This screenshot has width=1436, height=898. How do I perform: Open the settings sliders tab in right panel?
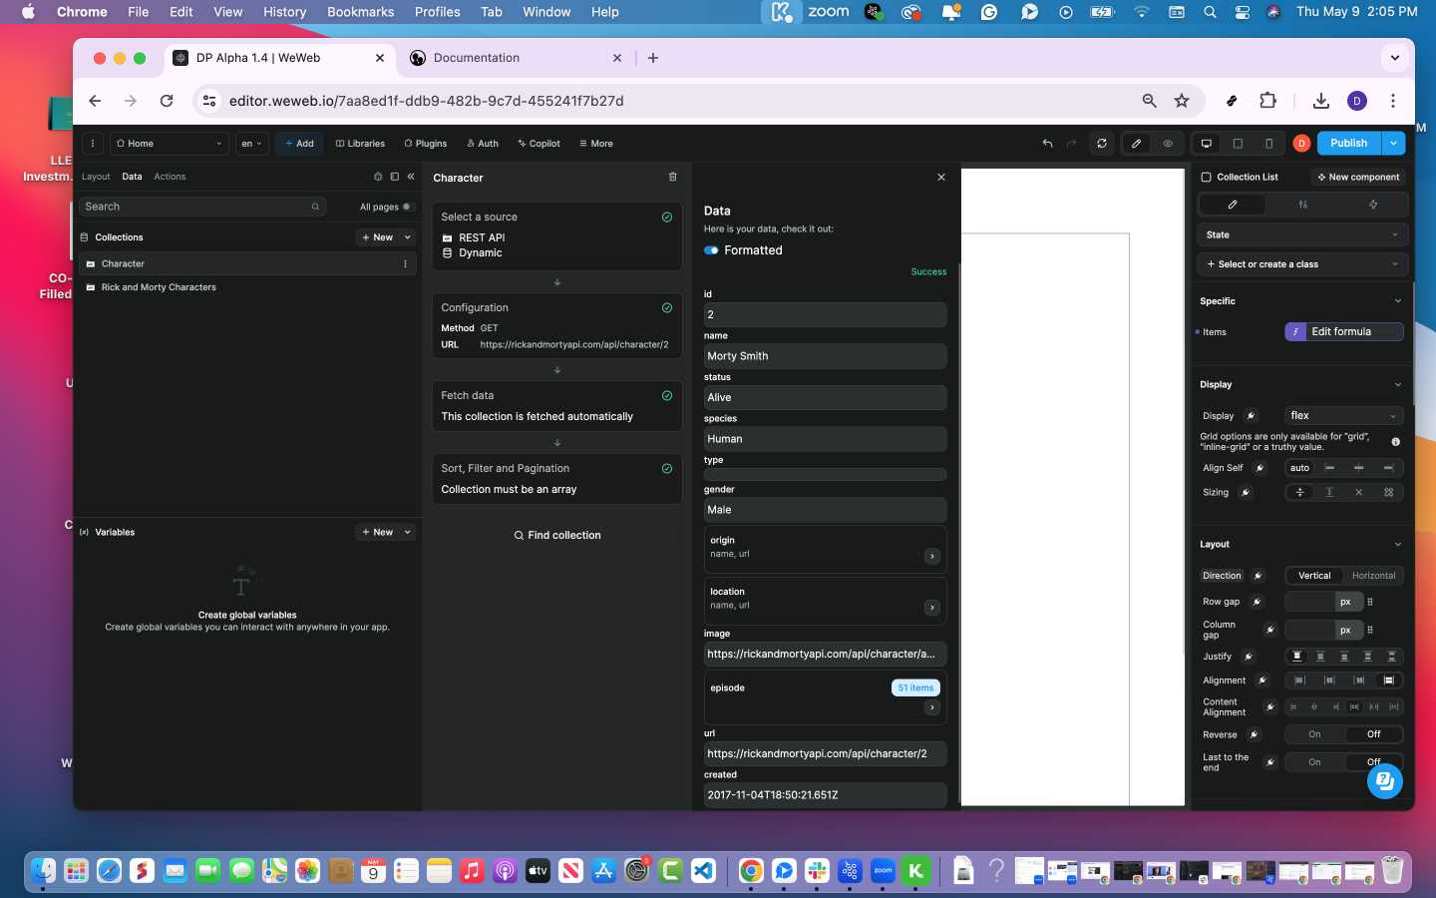[1302, 205]
